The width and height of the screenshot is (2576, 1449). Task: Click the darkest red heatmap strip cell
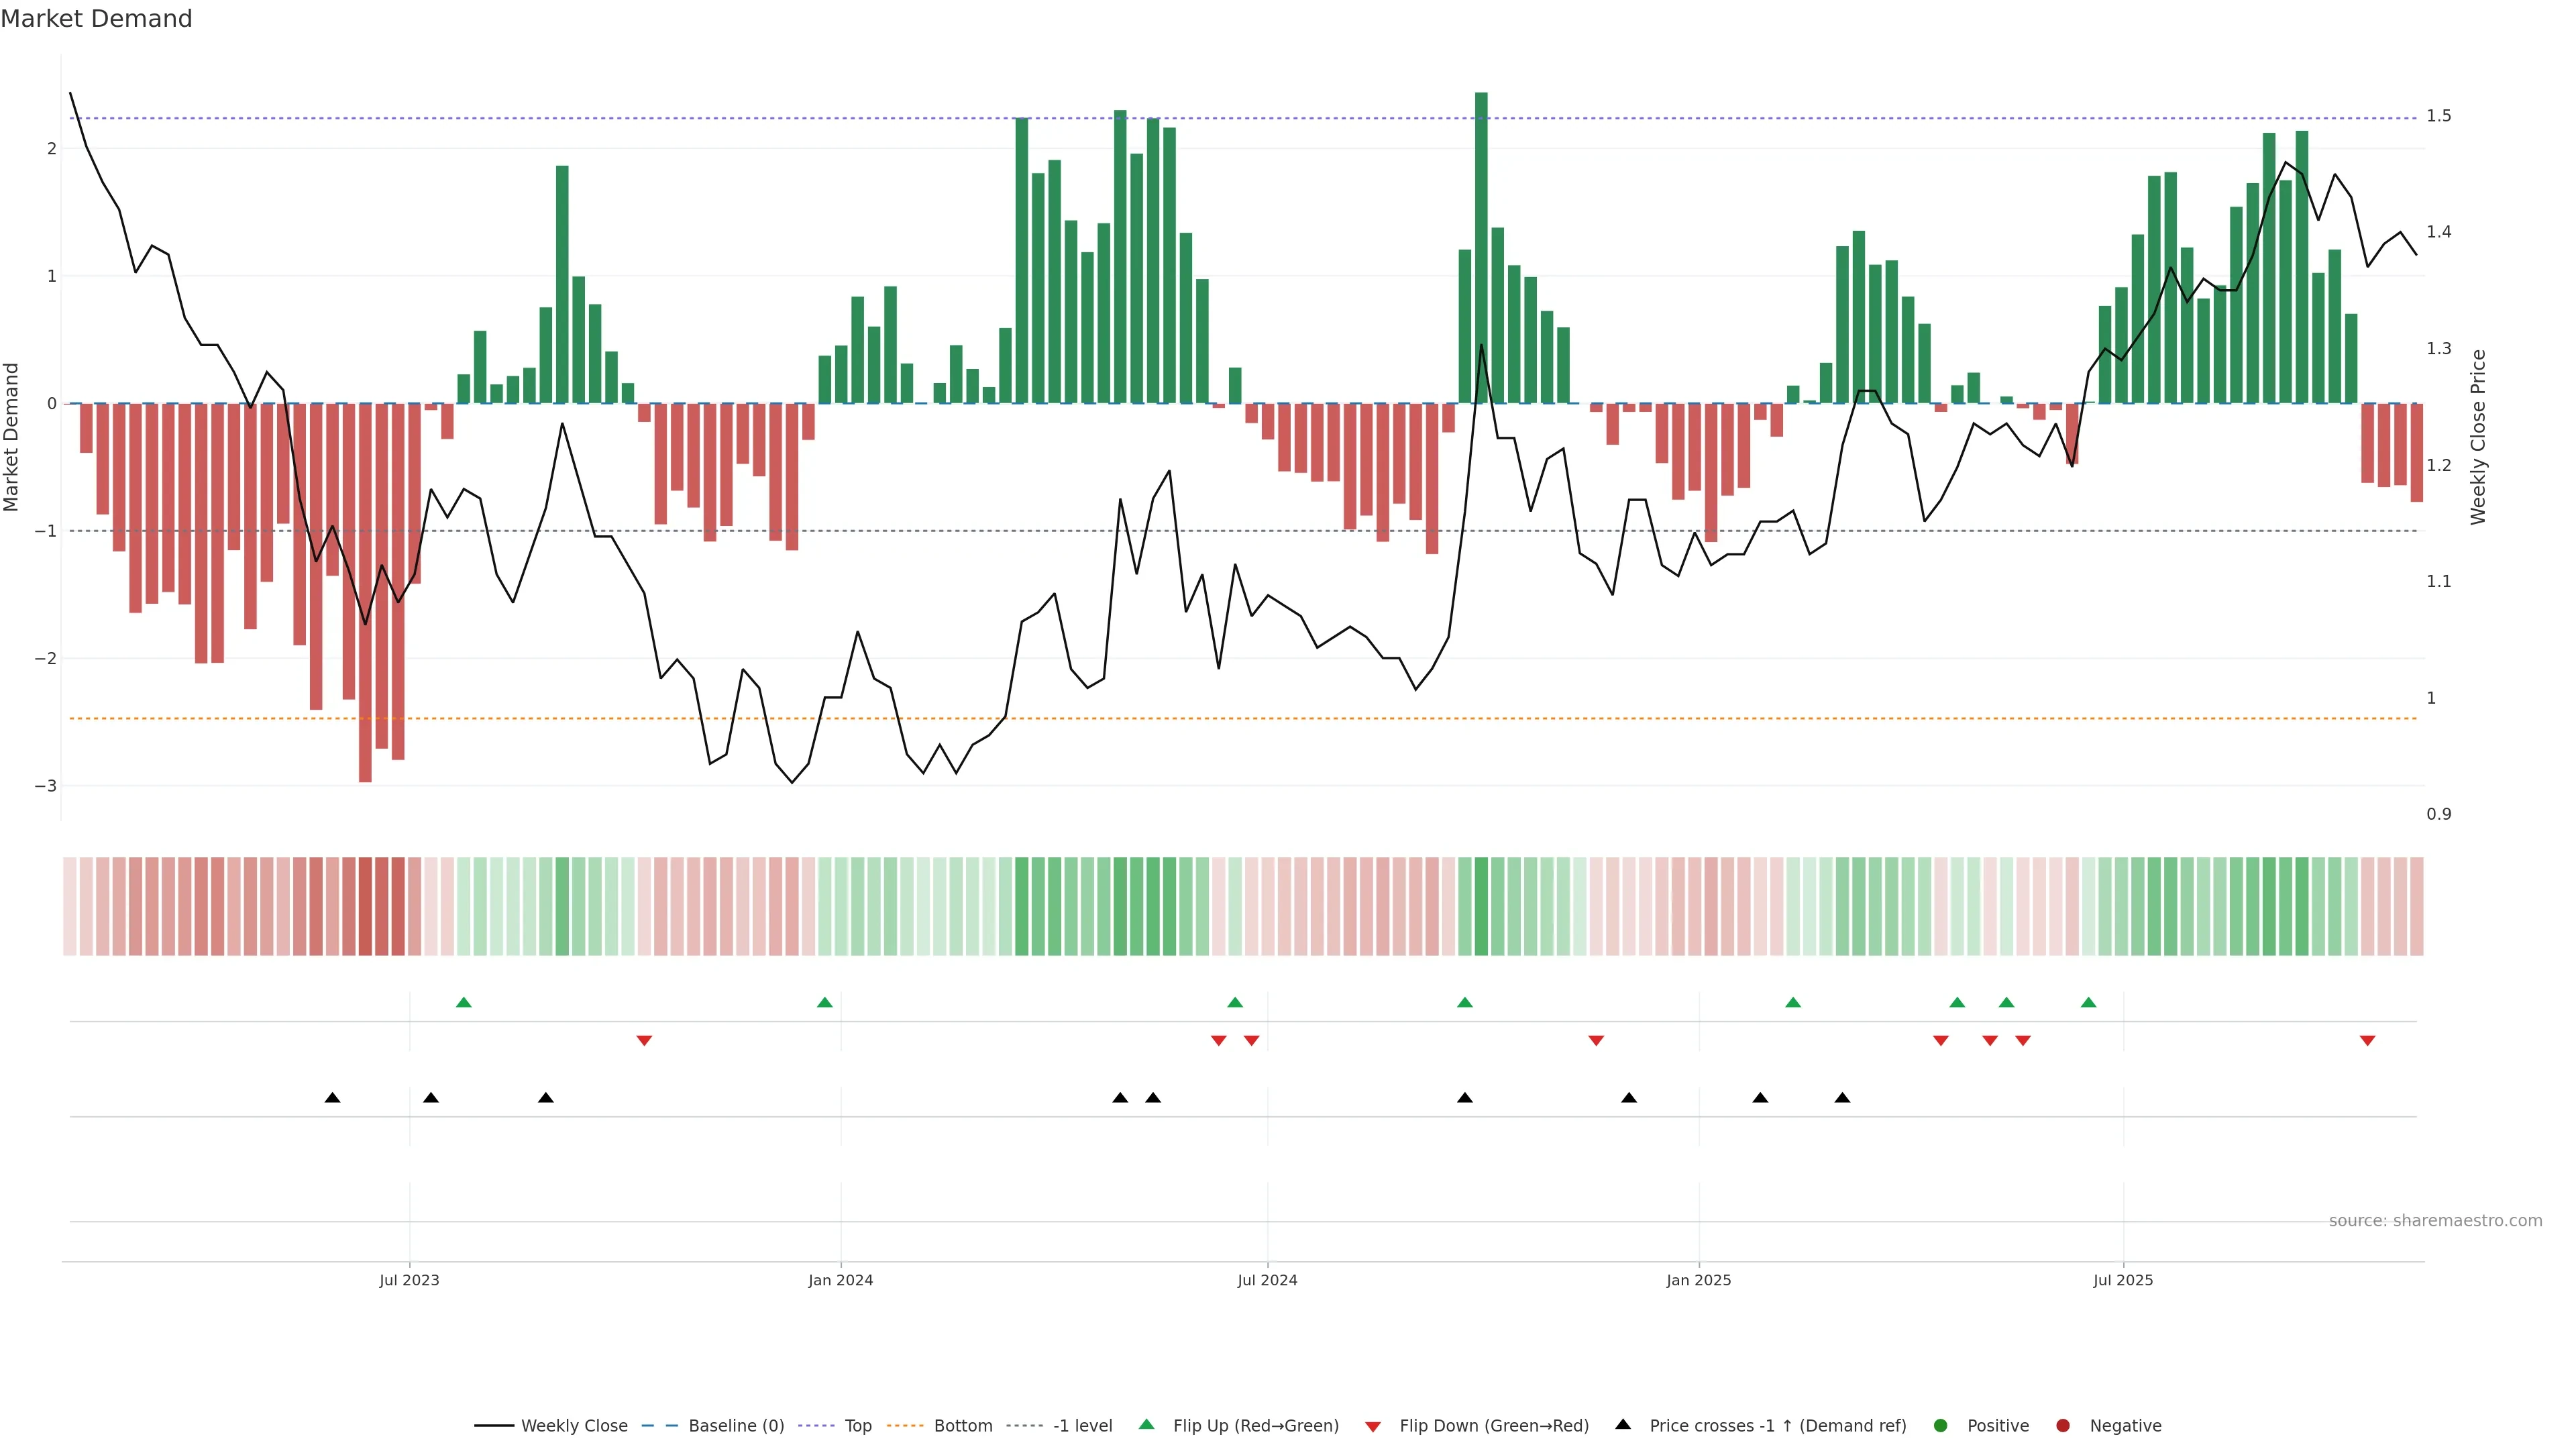pos(365,906)
